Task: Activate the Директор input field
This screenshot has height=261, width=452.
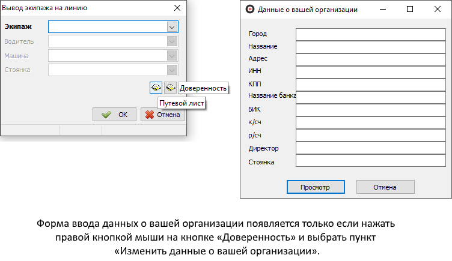Action: pos(369,148)
